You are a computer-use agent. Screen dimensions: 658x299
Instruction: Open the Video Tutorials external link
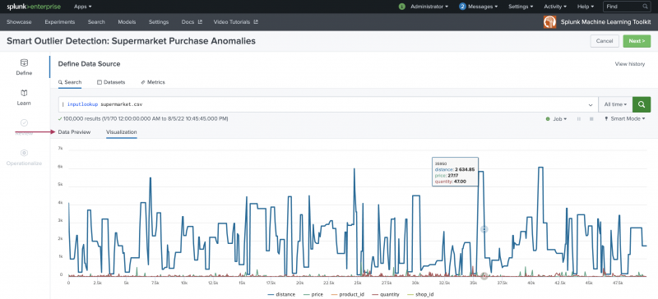click(x=236, y=22)
